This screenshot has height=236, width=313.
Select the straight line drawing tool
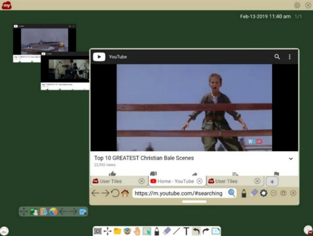click(x=176, y=231)
